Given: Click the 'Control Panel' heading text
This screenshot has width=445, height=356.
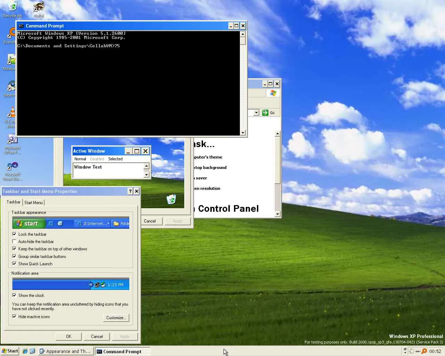Looking at the screenshot, I should pos(228,209).
